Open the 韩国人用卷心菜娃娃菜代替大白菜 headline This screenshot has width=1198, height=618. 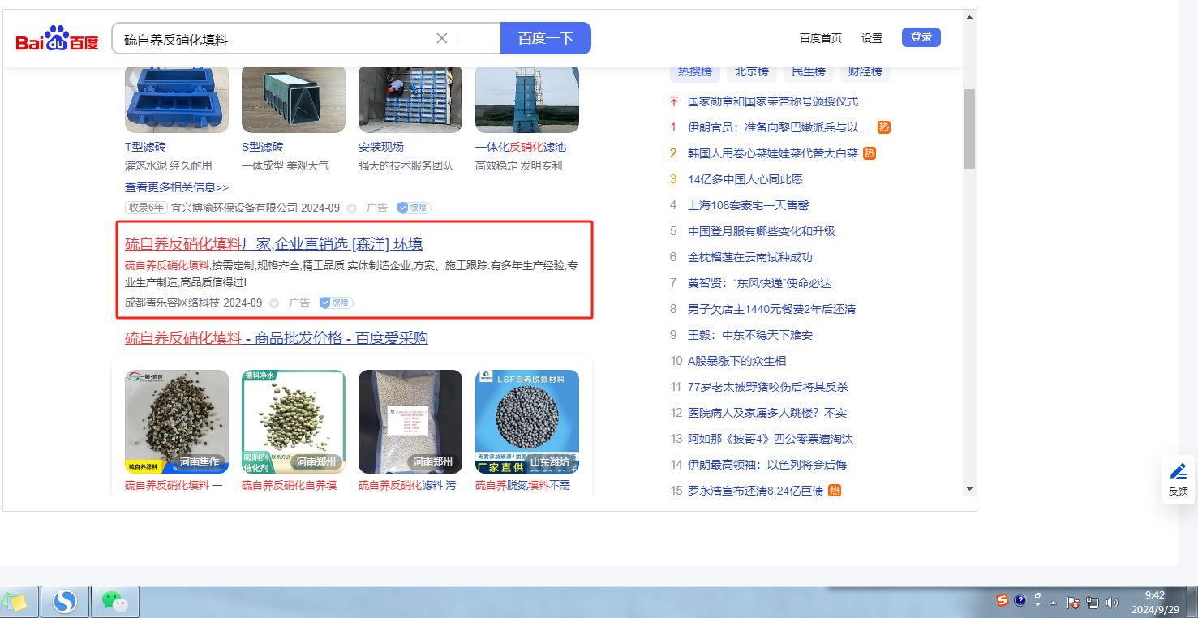click(x=773, y=153)
